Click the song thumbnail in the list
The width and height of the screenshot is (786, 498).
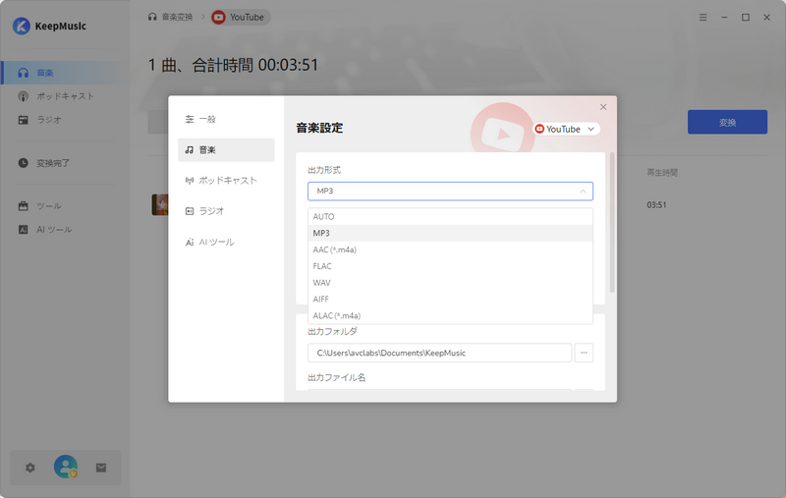(x=160, y=205)
